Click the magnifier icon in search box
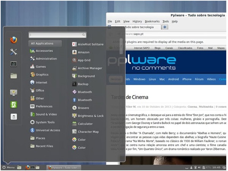 coord(84,35)
